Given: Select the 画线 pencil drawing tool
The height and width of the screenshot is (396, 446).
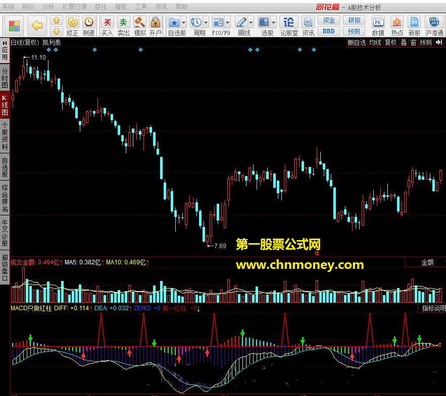Looking at the screenshot, I should (x=241, y=22).
